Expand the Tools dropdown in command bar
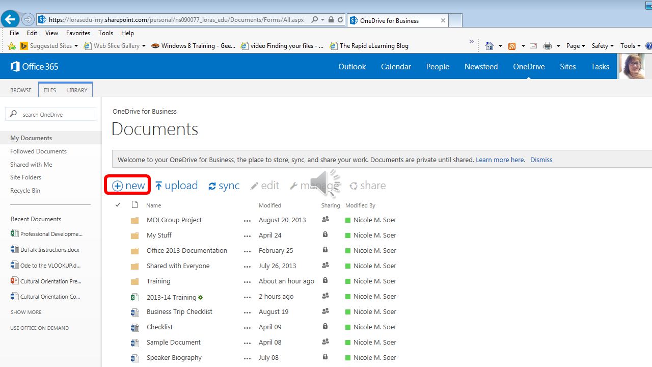The width and height of the screenshot is (652, 367). click(x=631, y=46)
